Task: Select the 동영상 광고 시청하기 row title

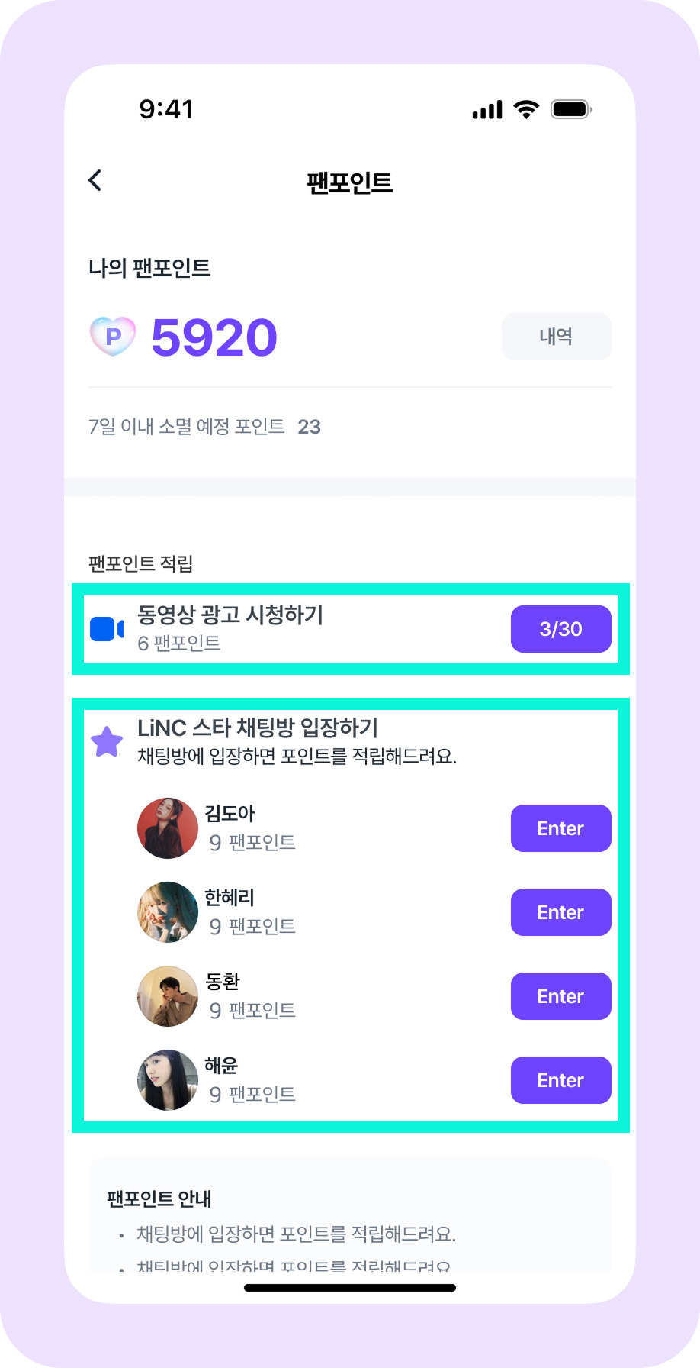Action: tap(230, 615)
